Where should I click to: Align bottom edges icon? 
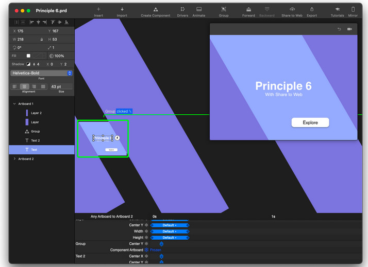tap(66, 22)
